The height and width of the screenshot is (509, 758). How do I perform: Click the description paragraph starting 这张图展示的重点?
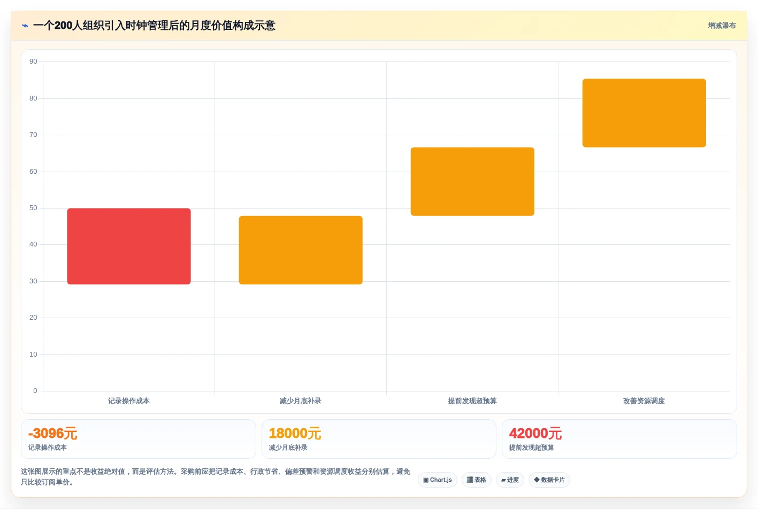[x=216, y=477]
